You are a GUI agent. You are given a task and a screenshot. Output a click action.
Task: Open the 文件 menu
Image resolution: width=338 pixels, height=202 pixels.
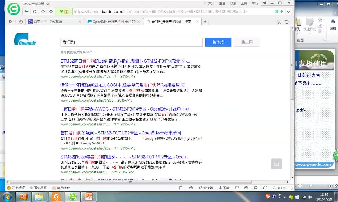211,3
